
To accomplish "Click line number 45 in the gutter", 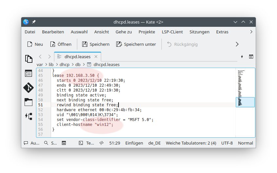I will tap(41, 75).
